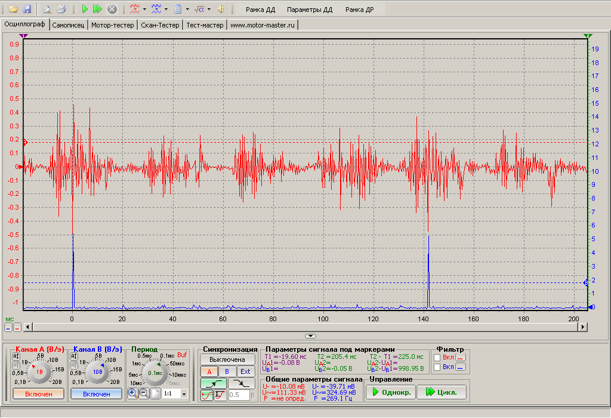Switch to the Самописец tab
Screen dimensions: 611x418
68,25
